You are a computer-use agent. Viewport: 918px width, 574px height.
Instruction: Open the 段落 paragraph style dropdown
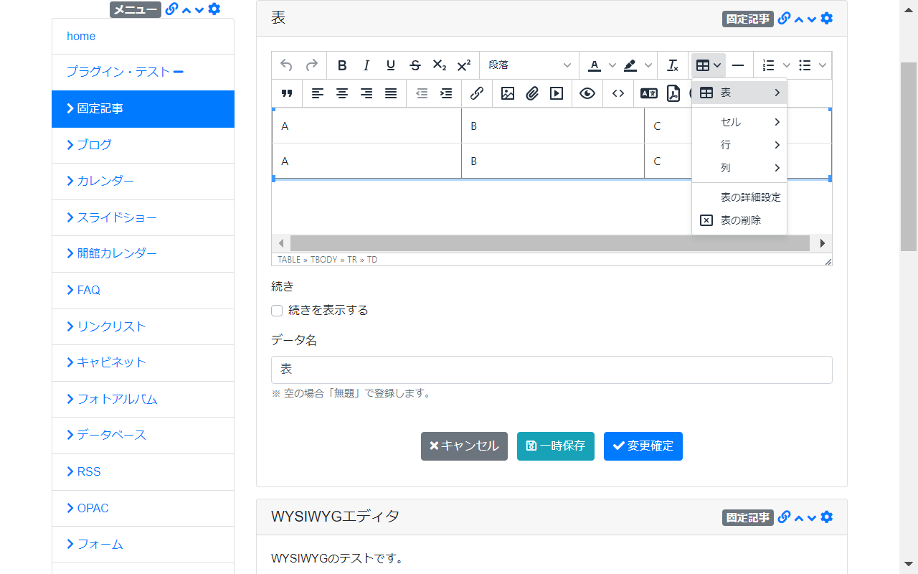(x=529, y=65)
